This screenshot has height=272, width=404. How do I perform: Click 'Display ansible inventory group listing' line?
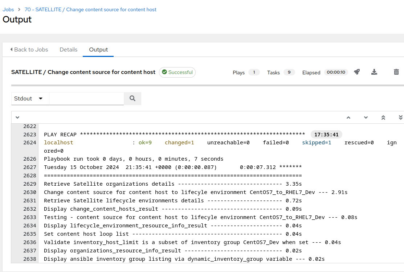[184, 259]
